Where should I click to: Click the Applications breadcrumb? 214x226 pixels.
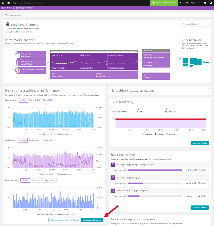coord(6,8)
